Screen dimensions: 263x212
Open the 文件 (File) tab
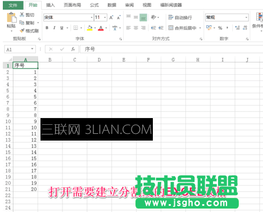click(x=13, y=5)
